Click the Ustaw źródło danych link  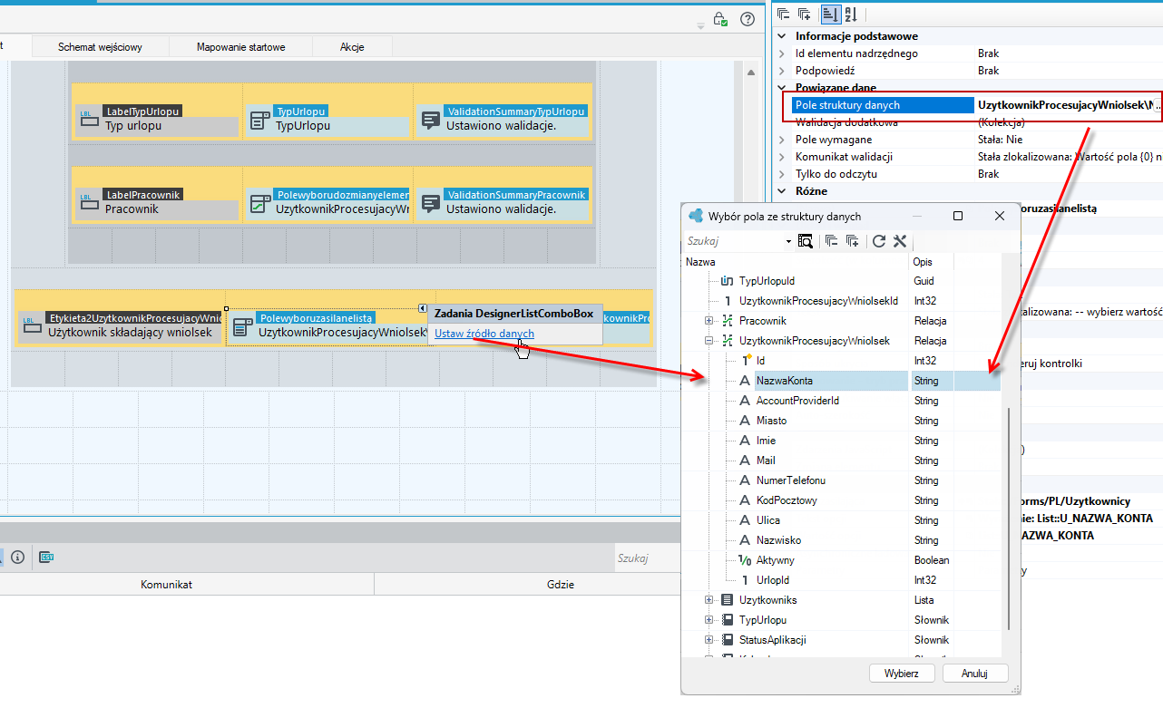(484, 334)
